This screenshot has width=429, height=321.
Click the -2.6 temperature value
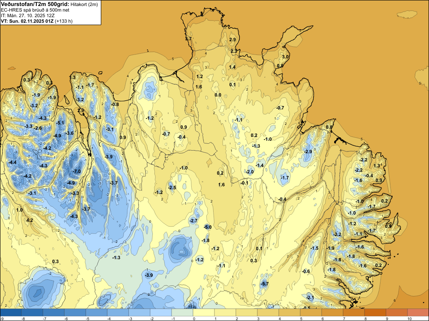point(38,128)
